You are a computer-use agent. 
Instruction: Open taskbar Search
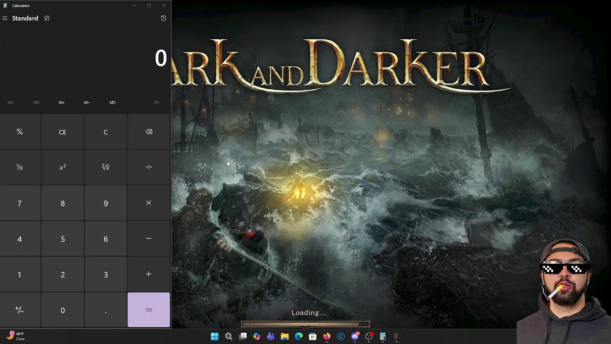pyautogui.click(x=229, y=336)
